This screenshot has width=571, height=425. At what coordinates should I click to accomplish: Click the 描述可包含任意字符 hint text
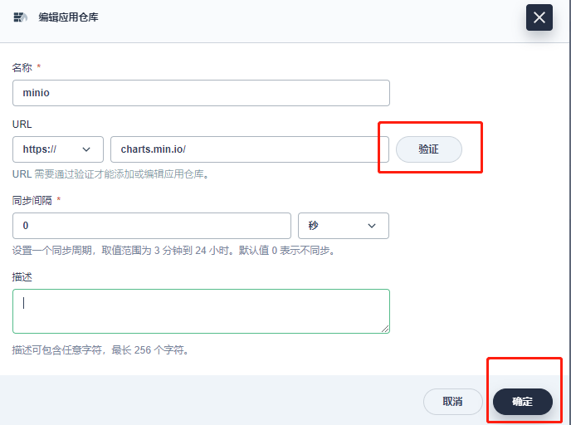(x=101, y=350)
